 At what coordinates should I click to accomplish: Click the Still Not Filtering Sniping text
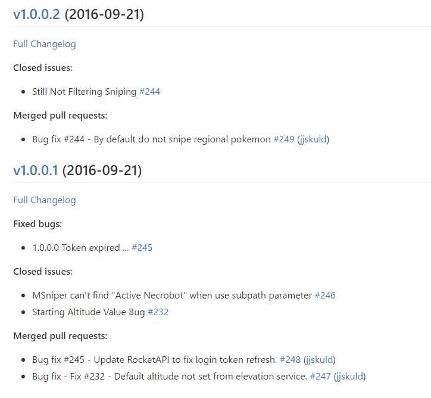(x=84, y=92)
